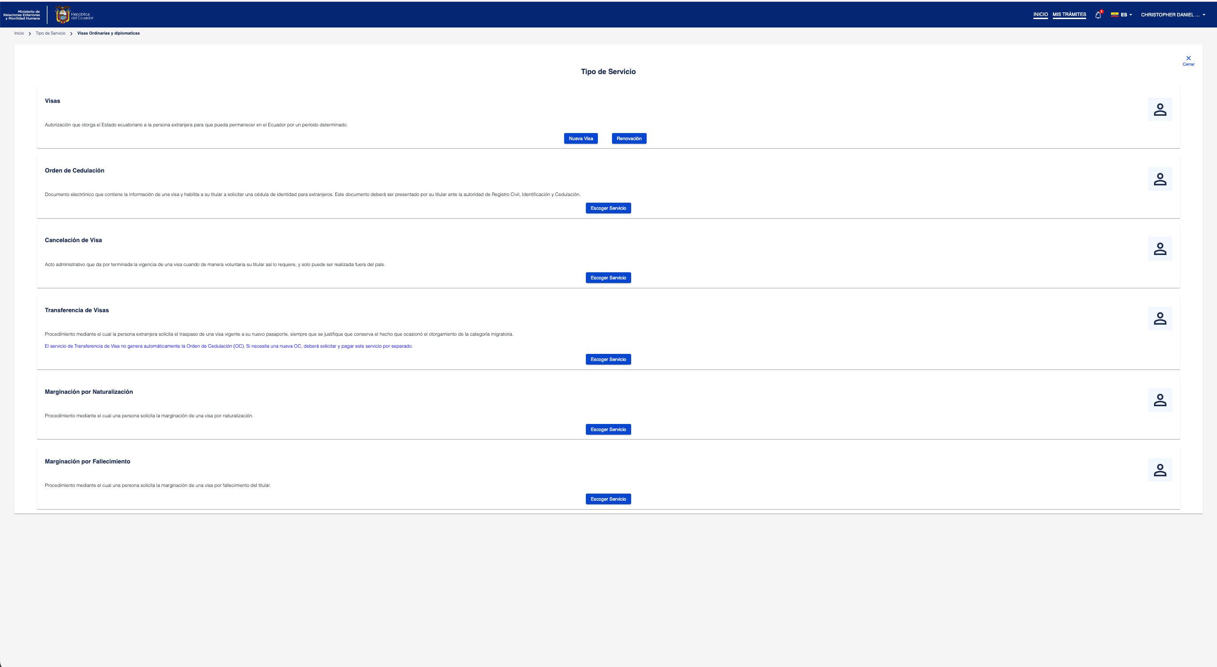Click the Inicio breadcrumb link
Screen dimensions: 1217x667
[x=19, y=34]
